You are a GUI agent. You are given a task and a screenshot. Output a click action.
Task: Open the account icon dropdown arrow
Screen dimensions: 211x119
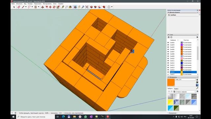tap(112, 7)
